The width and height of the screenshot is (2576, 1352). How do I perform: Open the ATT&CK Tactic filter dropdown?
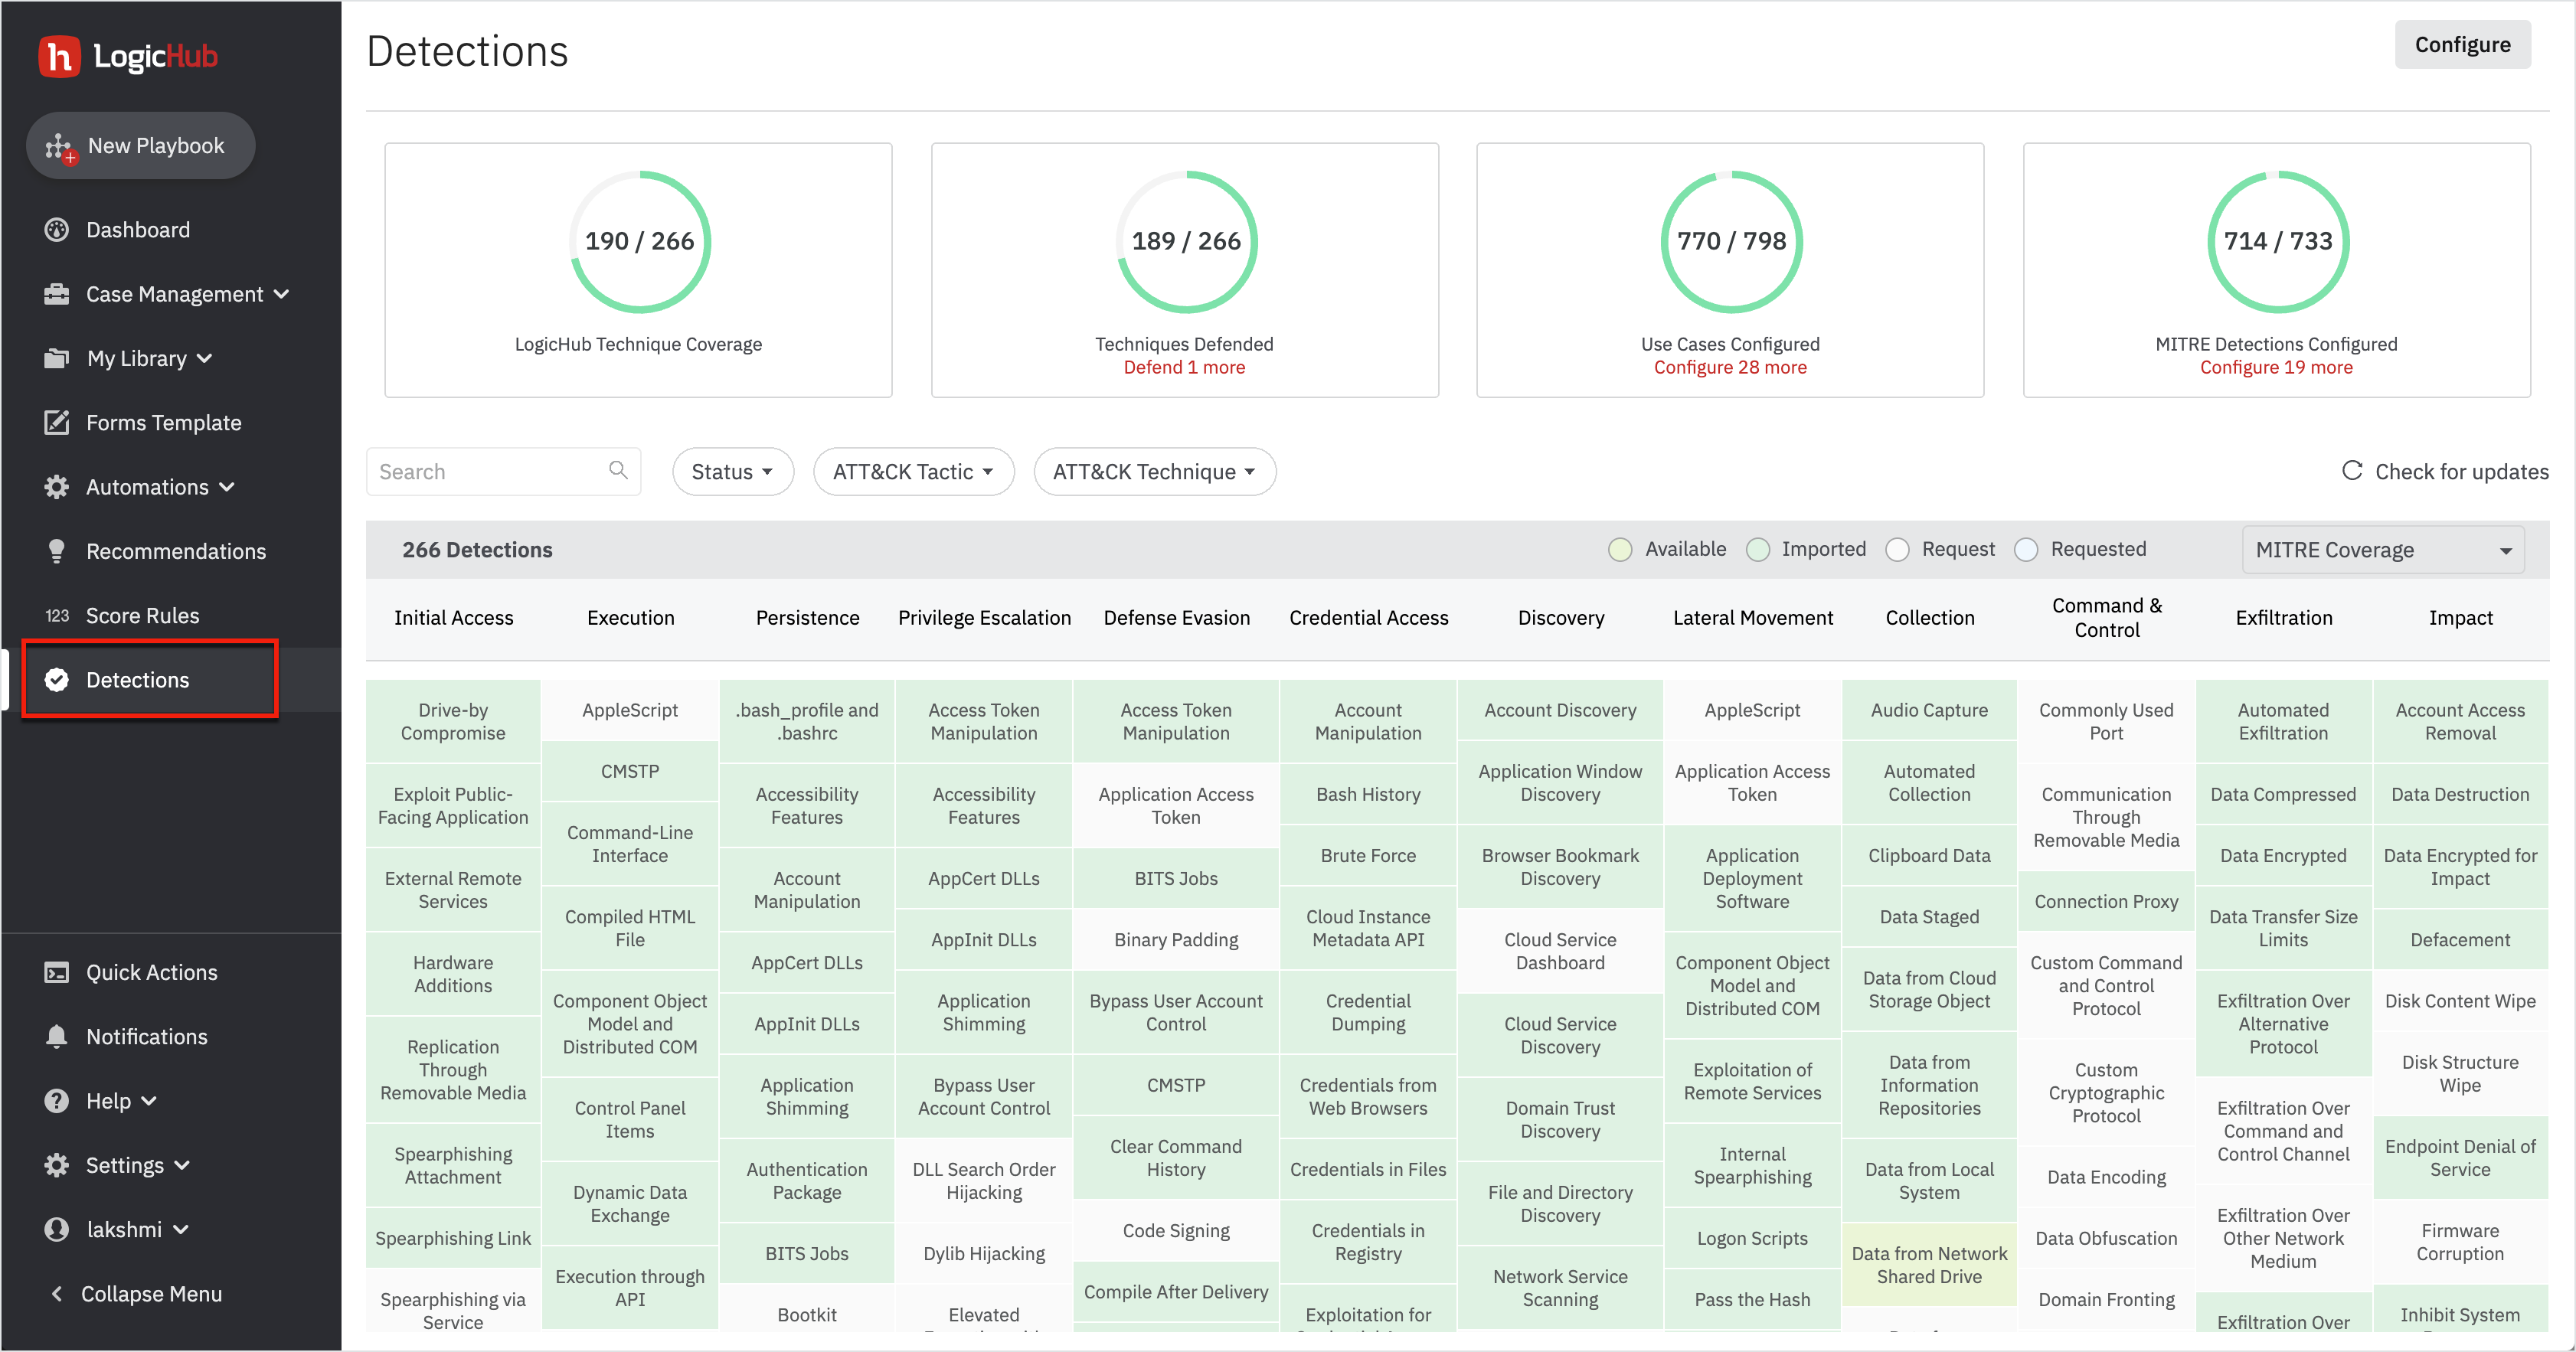tap(914, 471)
